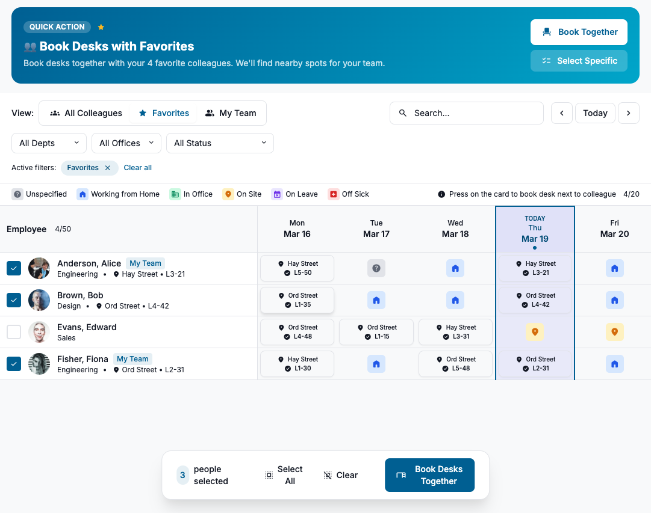The width and height of the screenshot is (651, 513).
Task: Click Anderson's unknown status icon for Tuesday
Action: [376, 268]
